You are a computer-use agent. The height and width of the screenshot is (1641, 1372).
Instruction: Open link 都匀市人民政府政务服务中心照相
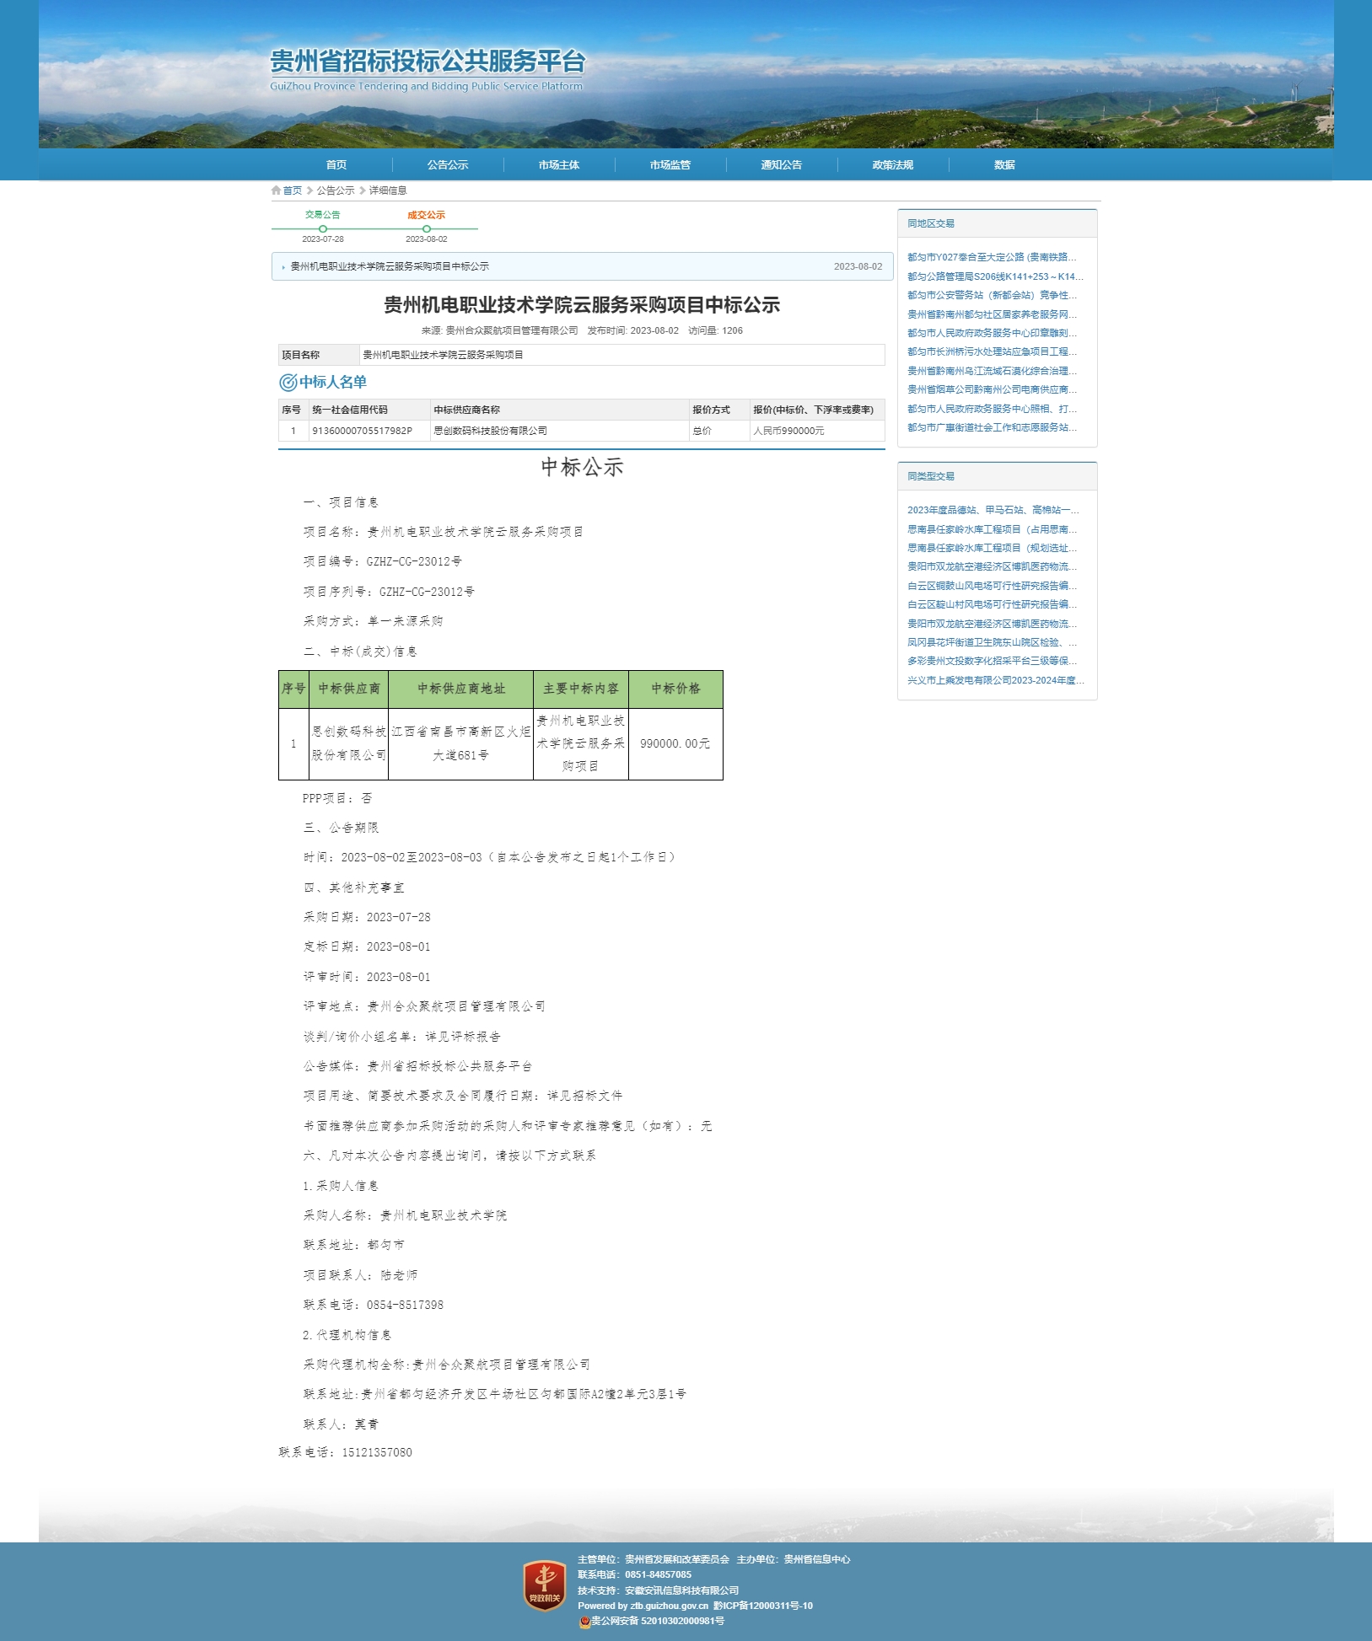[992, 409]
